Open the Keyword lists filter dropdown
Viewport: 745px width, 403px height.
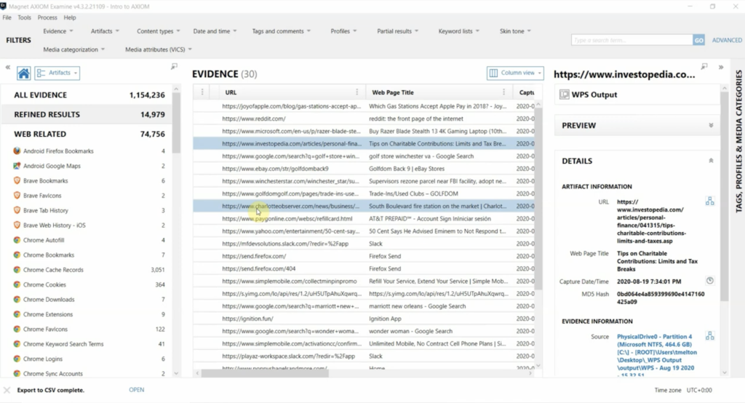coord(459,31)
